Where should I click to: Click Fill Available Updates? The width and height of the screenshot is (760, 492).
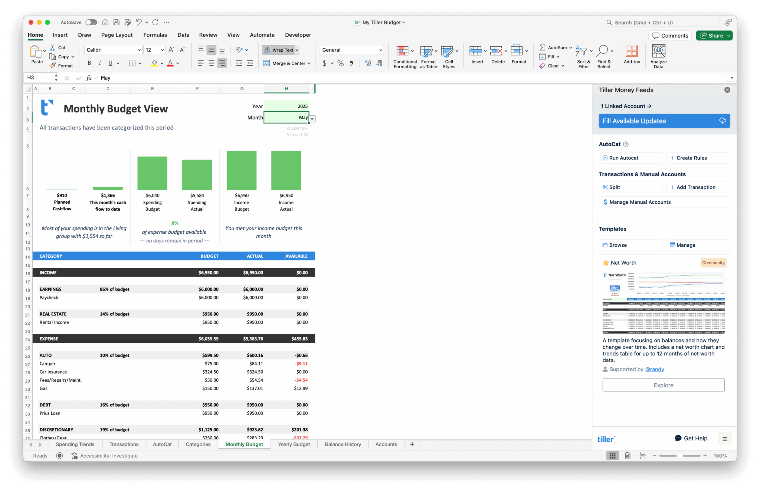click(x=664, y=121)
